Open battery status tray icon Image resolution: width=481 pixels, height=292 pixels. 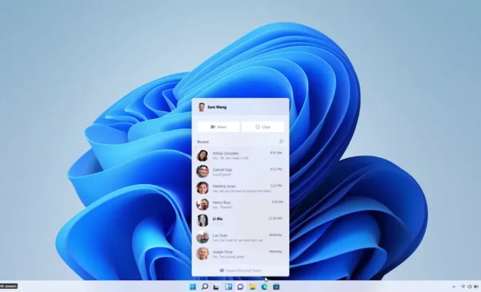477,287
